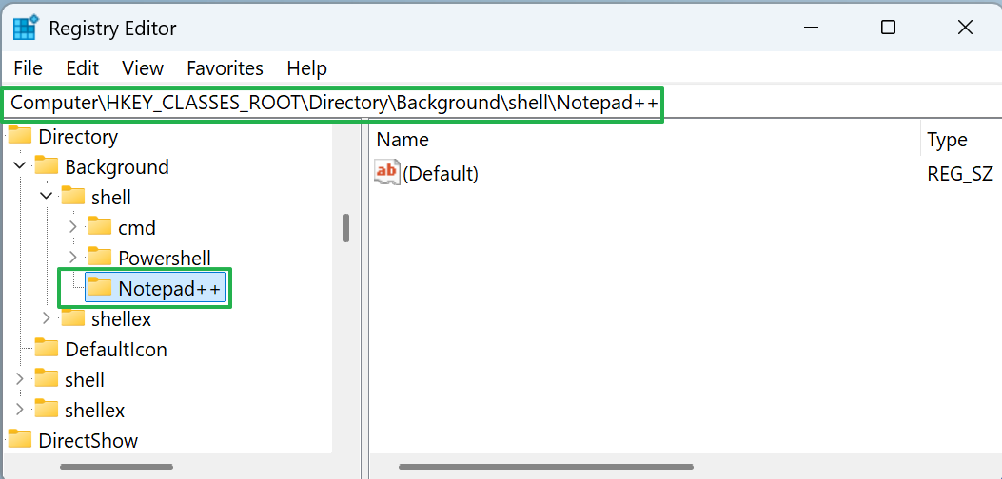Click the values pane horizontal scrollbar thumb
The height and width of the screenshot is (479, 1002).
546,468
